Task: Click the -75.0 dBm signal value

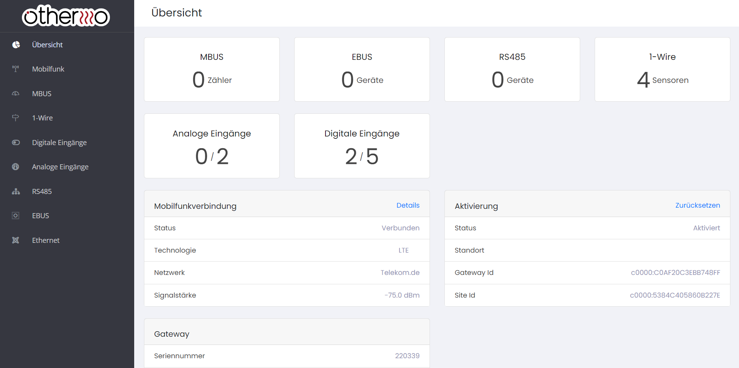Action: click(x=402, y=295)
